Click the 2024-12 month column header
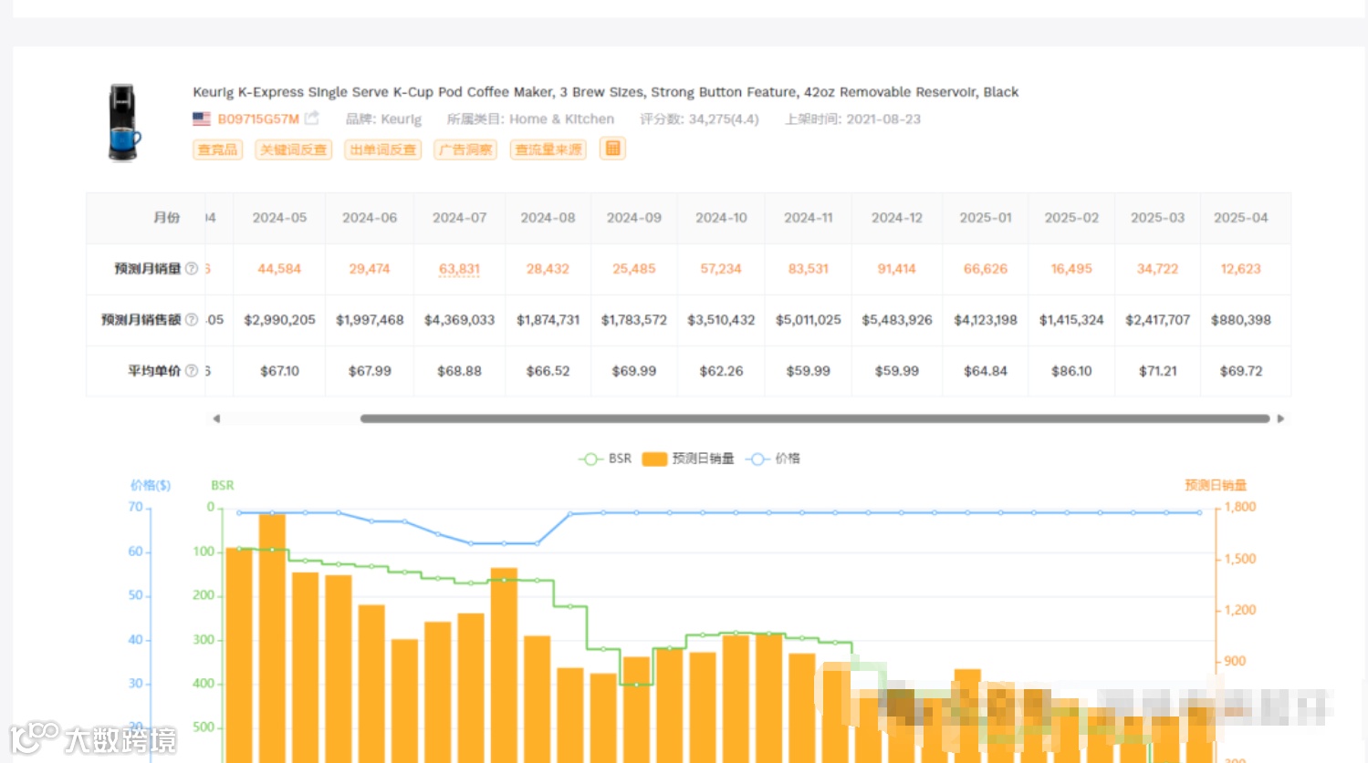This screenshot has height=763, width=1368. coord(897,218)
